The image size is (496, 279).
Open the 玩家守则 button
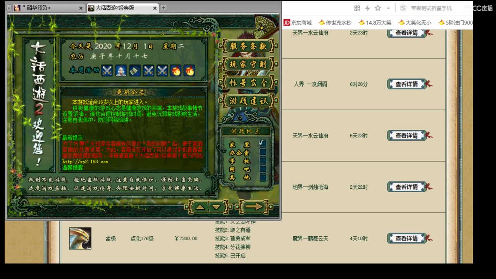[248, 64]
